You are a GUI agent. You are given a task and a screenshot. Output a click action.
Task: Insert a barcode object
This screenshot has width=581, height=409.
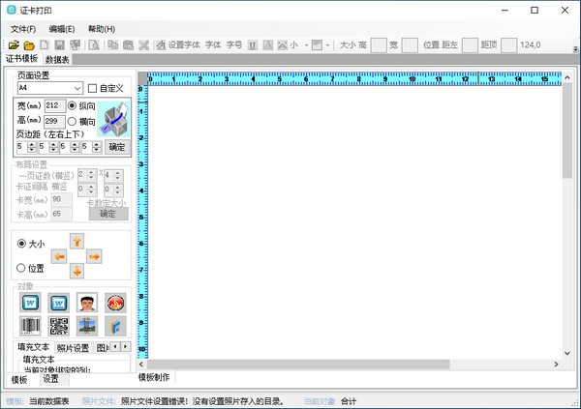(30, 326)
